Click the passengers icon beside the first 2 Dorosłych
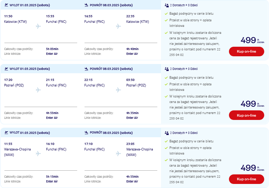 (166, 5)
